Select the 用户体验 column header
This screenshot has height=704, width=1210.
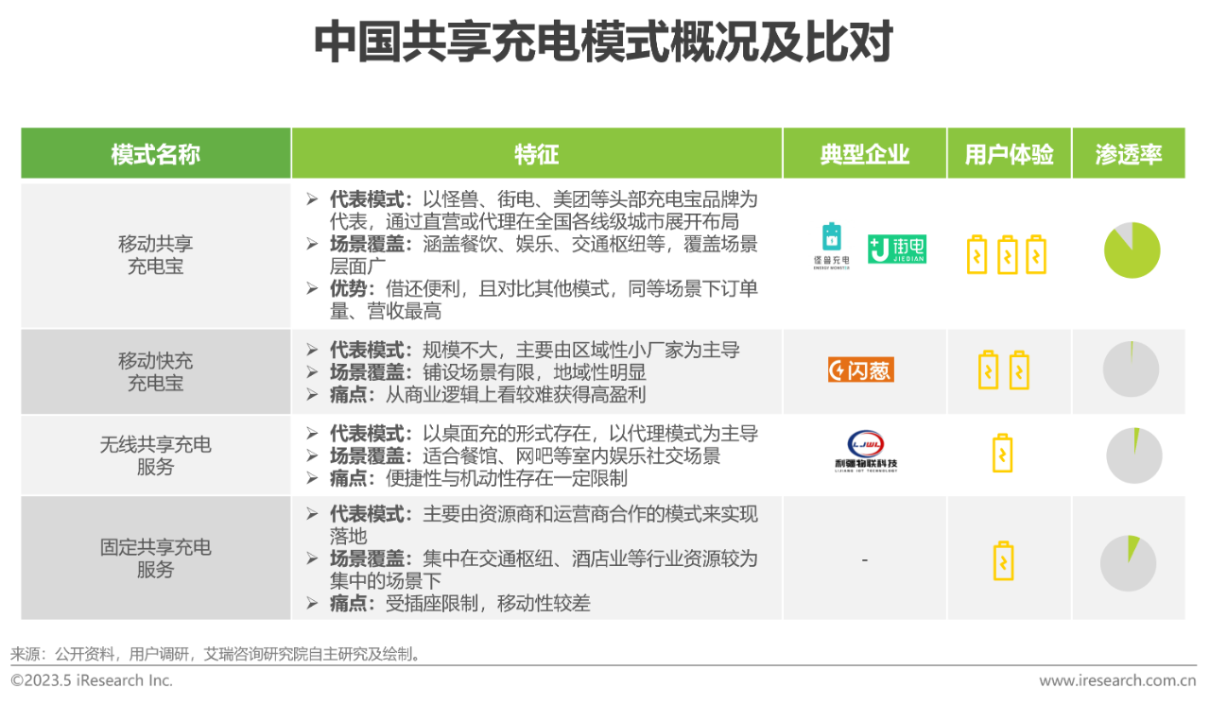tap(1009, 153)
